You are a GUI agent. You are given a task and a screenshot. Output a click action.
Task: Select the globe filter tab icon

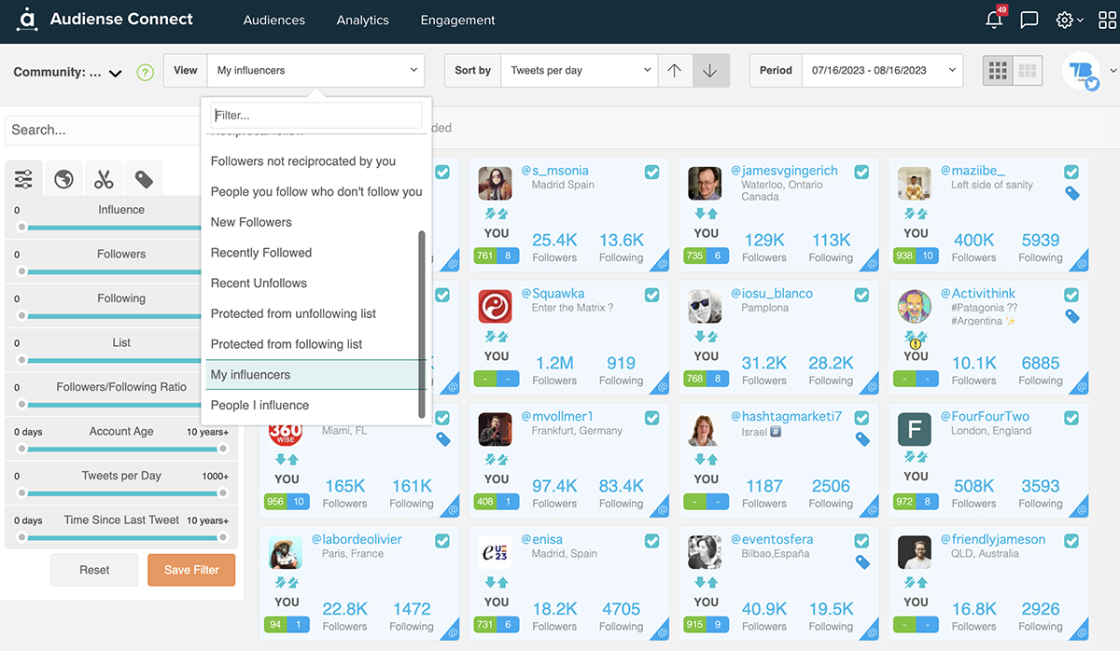click(63, 179)
